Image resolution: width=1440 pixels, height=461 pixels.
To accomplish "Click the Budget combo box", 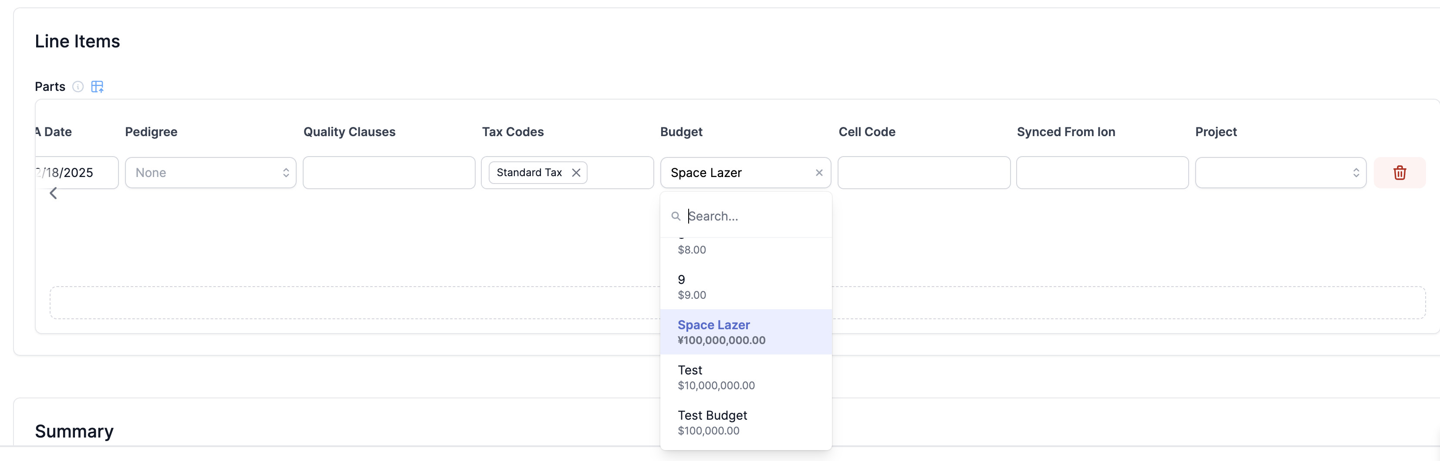I will pyautogui.click(x=738, y=173).
